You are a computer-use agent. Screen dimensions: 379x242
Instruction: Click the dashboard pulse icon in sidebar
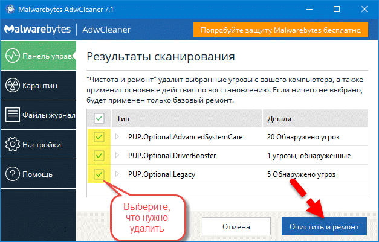(12, 56)
